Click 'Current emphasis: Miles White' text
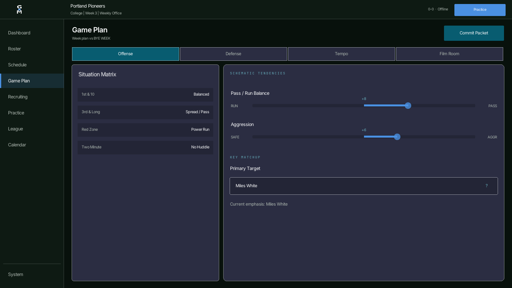Screen dimensions: 512x288 (259, 204)
